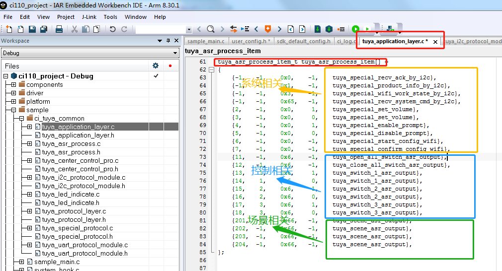Collapse the sample folder
The image size is (502, 271).
coord(13,110)
